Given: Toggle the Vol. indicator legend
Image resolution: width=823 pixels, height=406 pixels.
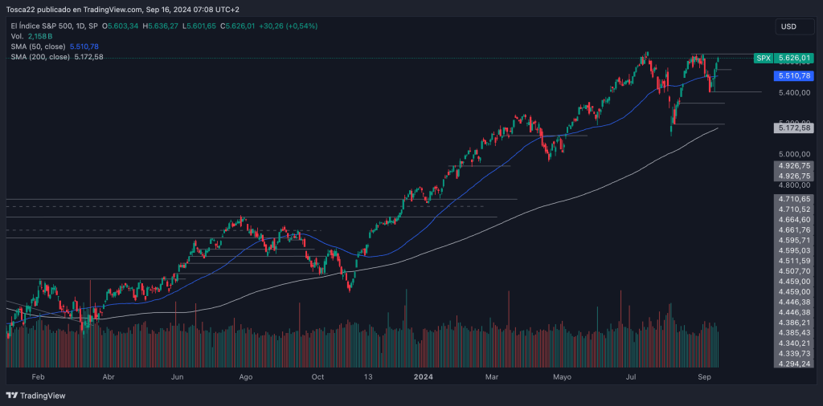Looking at the screenshot, I should pyautogui.click(x=16, y=37).
